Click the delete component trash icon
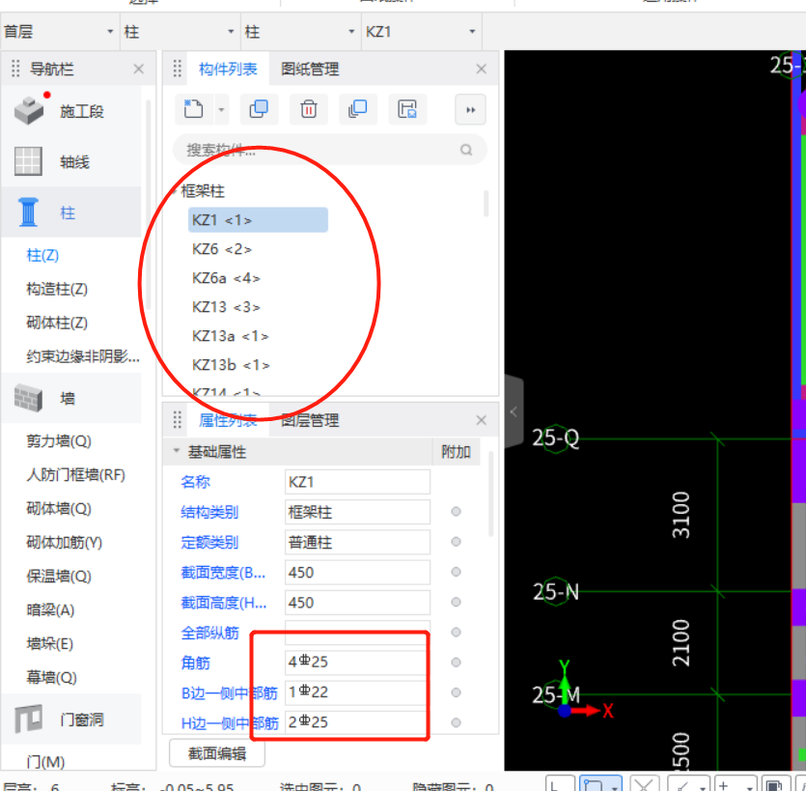 [x=309, y=109]
